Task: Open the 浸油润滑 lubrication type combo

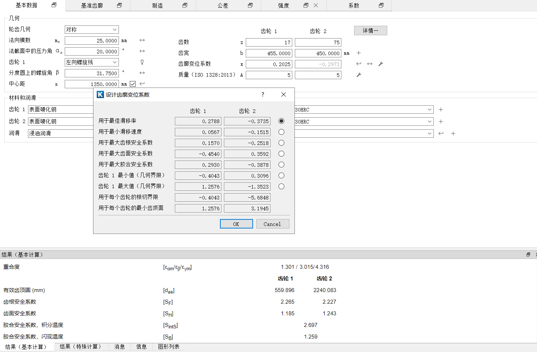Action: point(61,133)
